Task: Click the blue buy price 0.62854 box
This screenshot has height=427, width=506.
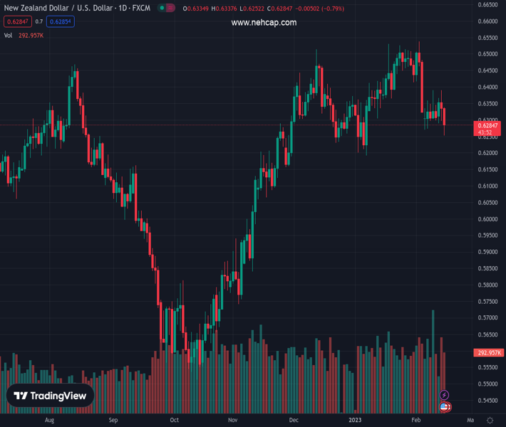Action: click(61, 21)
